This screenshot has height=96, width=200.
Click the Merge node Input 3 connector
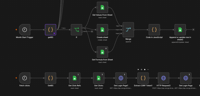(123, 33)
